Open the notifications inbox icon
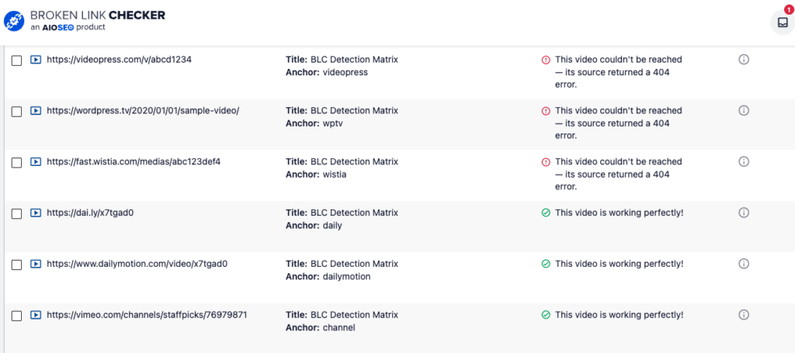795x353 pixels. 783,22
